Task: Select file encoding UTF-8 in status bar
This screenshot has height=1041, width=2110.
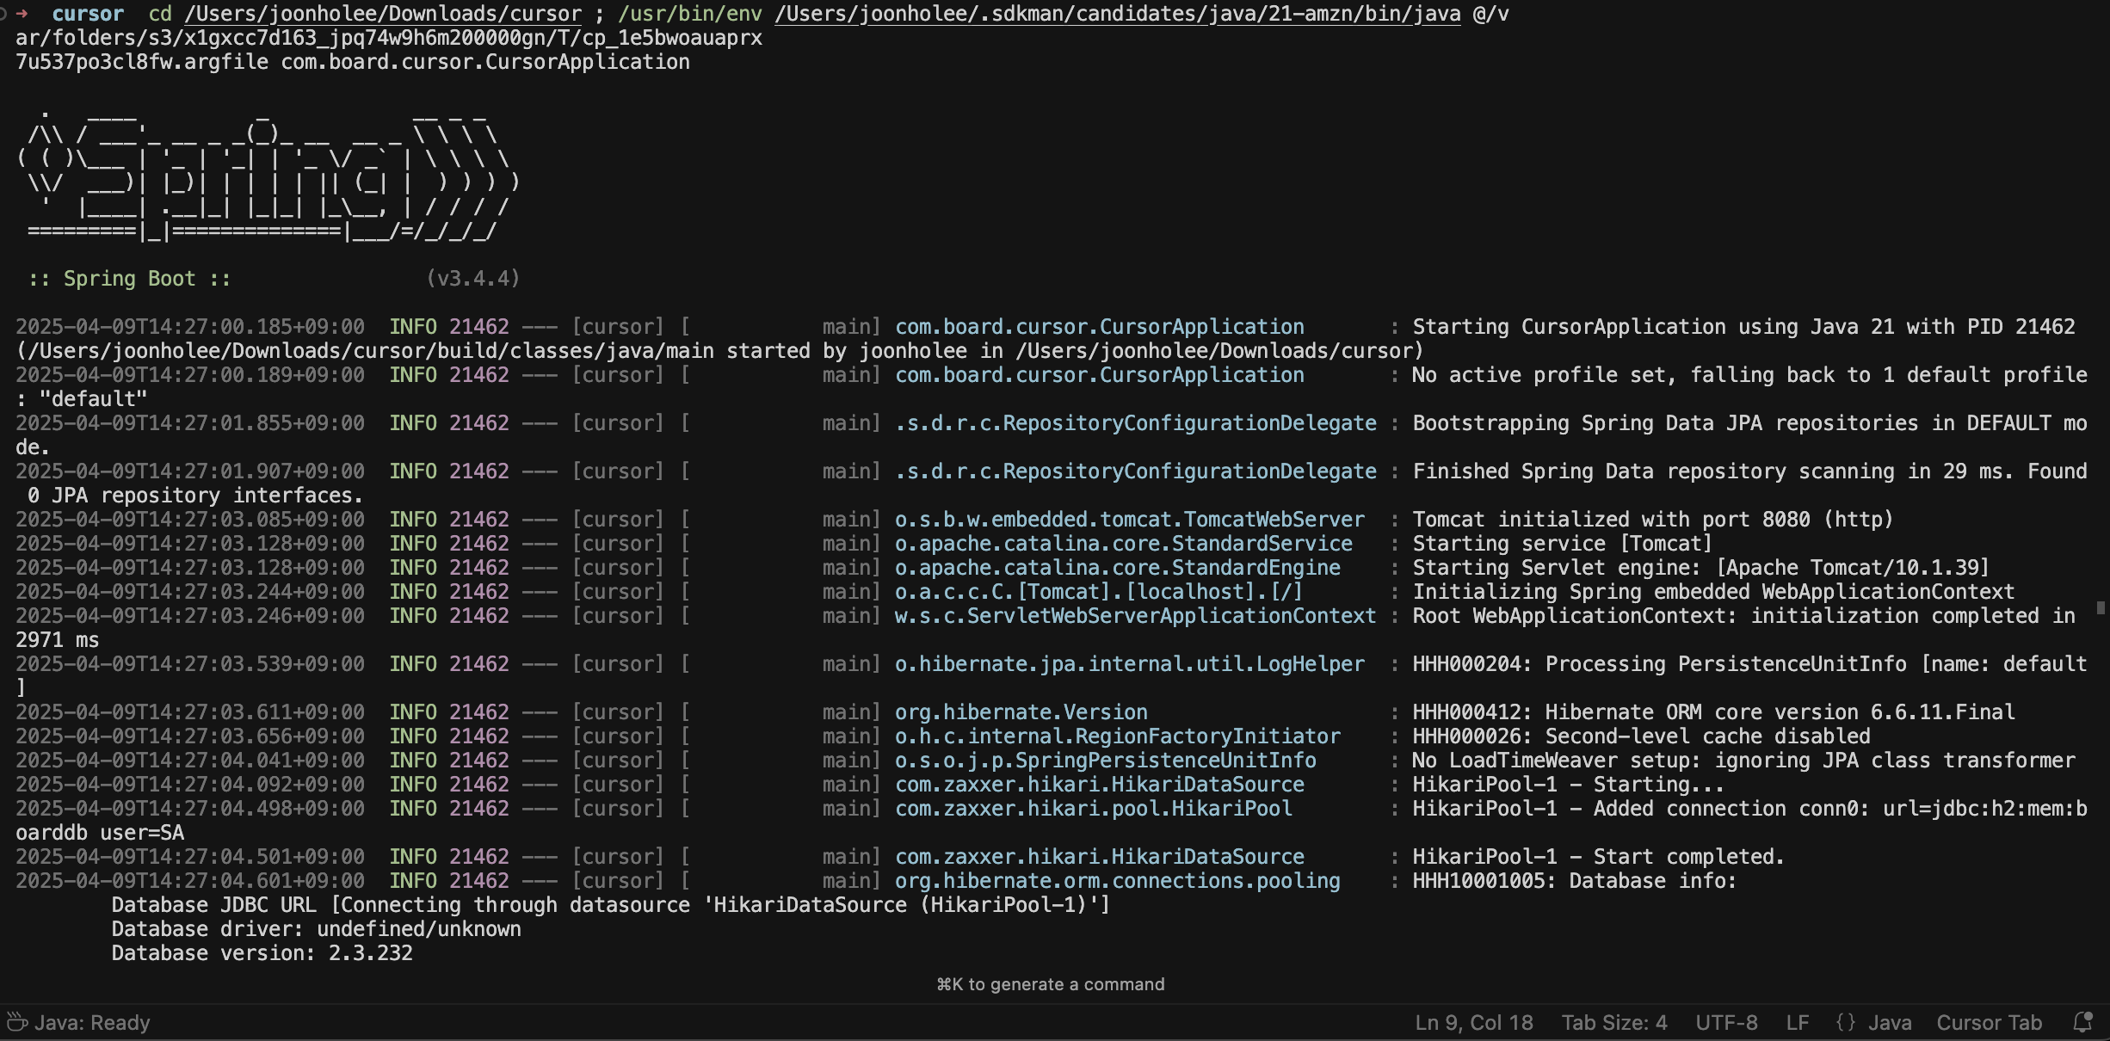Action: (1726, 1022)
